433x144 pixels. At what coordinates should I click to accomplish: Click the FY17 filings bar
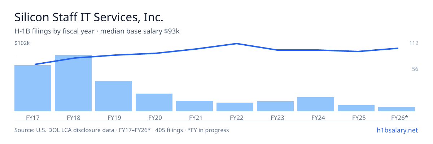[33, 88]
